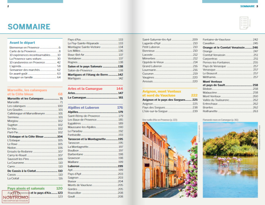265x205 pixels.
Task: Click 'Sormiou' entry
Action: click(35, 117)
